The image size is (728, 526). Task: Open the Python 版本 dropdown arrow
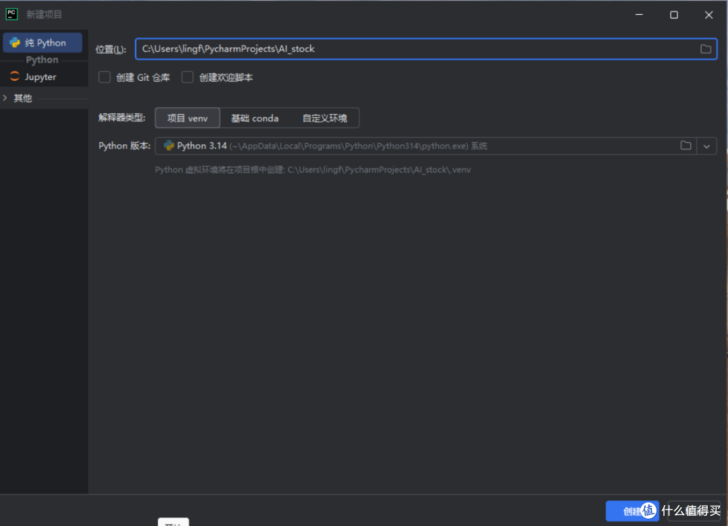coord(707,146)
